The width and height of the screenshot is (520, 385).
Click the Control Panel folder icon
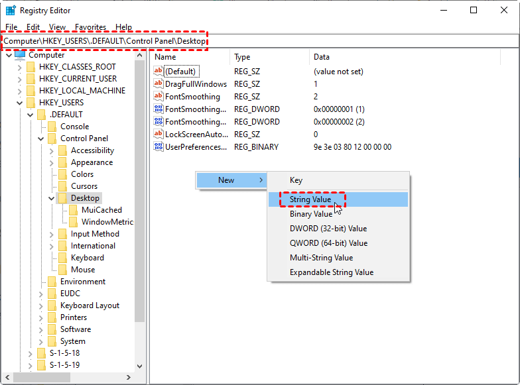click(52, 138)
